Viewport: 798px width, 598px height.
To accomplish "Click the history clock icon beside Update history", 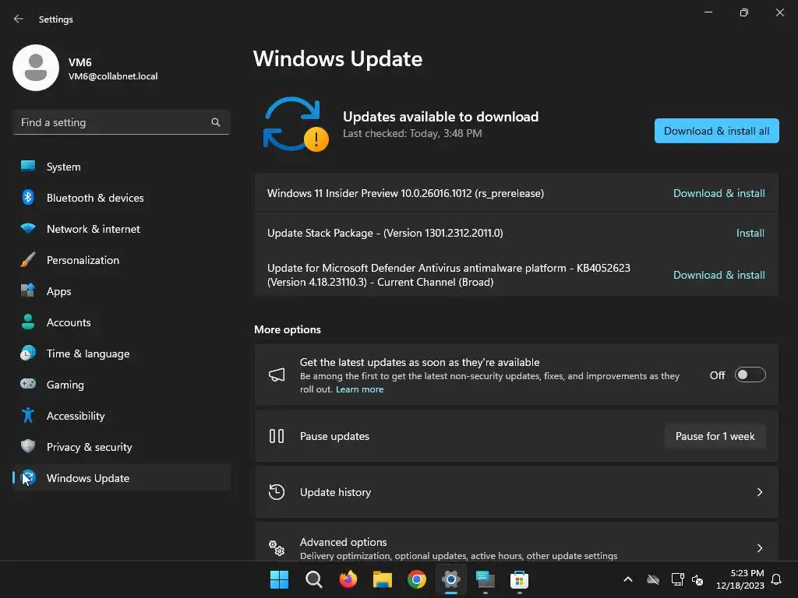I will pos(277,492).
